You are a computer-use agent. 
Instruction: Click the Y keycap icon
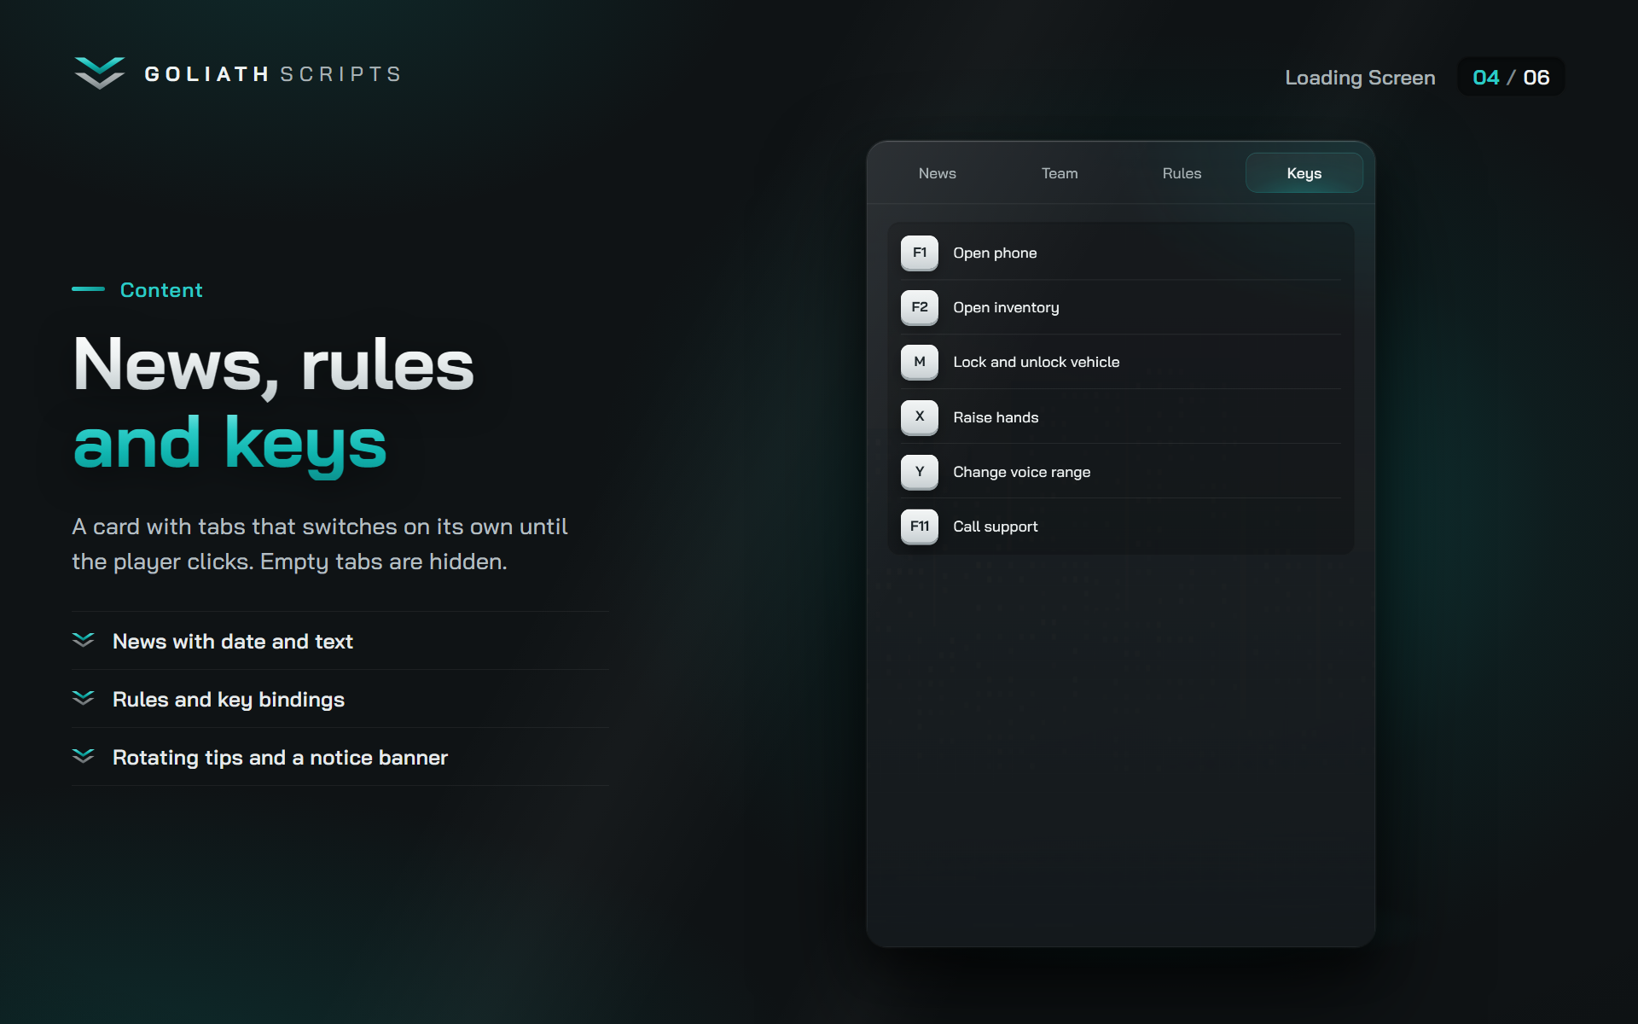[919, 472]
